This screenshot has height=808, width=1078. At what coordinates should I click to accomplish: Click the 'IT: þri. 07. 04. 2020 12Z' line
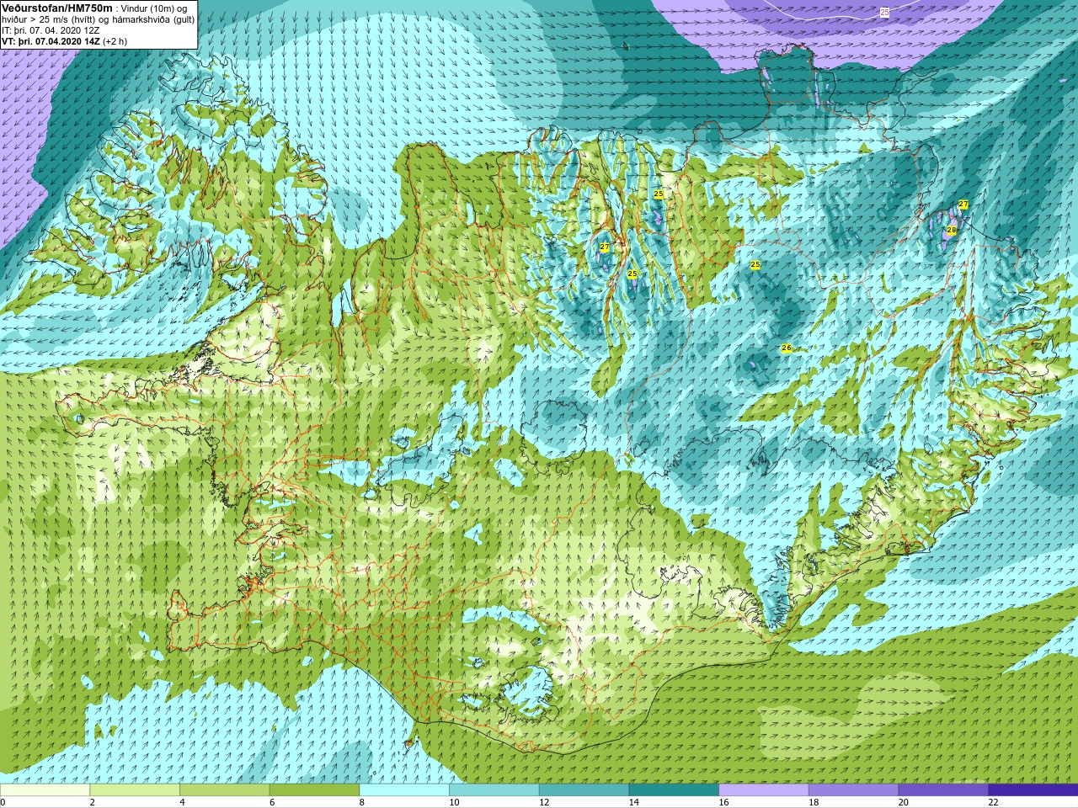(51, 29)
